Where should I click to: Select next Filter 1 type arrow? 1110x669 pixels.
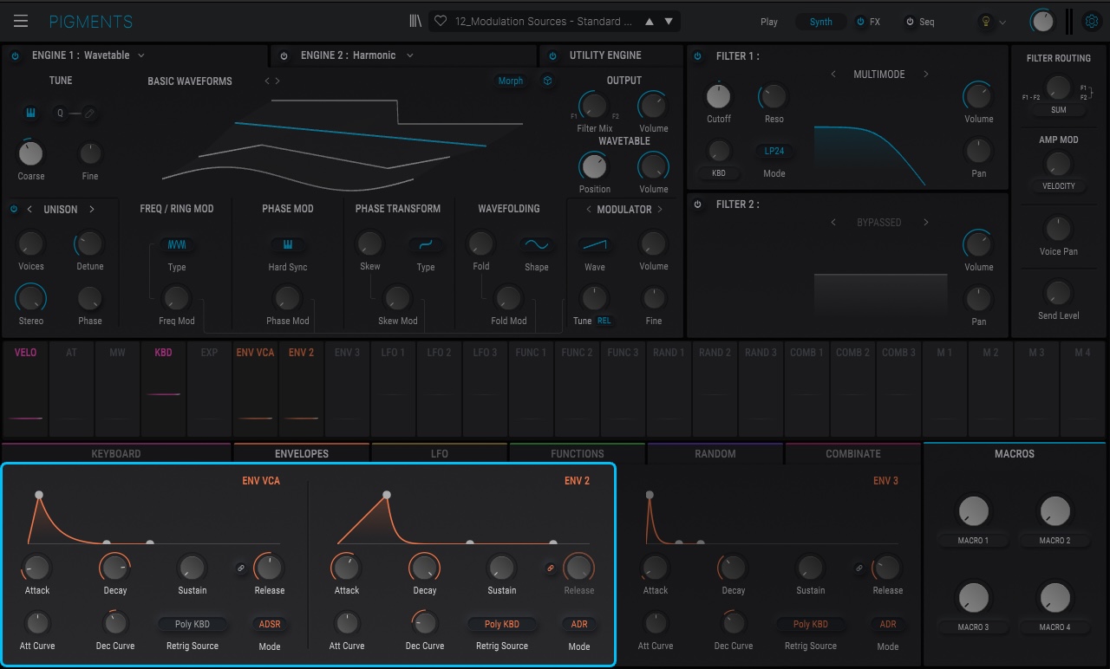pos(925,75)
